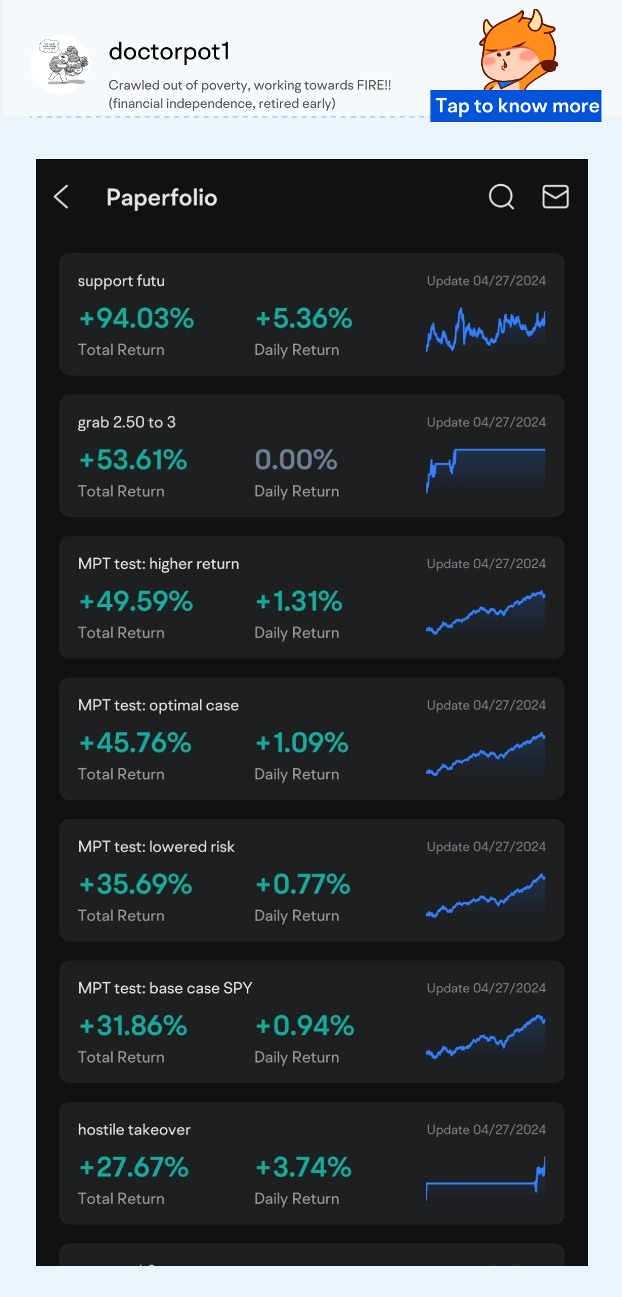Tap the back arrow to leave Paperfolio
Viewport: 622px width, 1297px height.
(62, 197)
